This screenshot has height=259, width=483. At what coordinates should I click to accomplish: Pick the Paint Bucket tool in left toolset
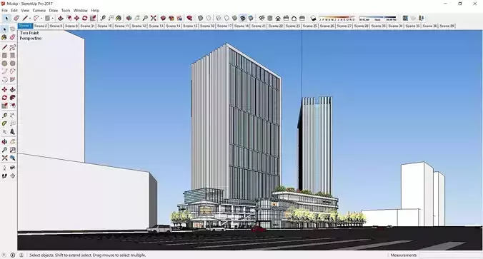pos(4,37)
